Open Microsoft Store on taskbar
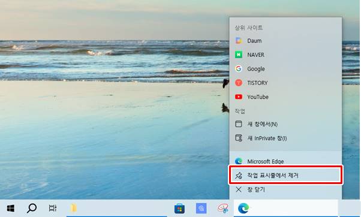361x217 pixels. click(179, 209)
